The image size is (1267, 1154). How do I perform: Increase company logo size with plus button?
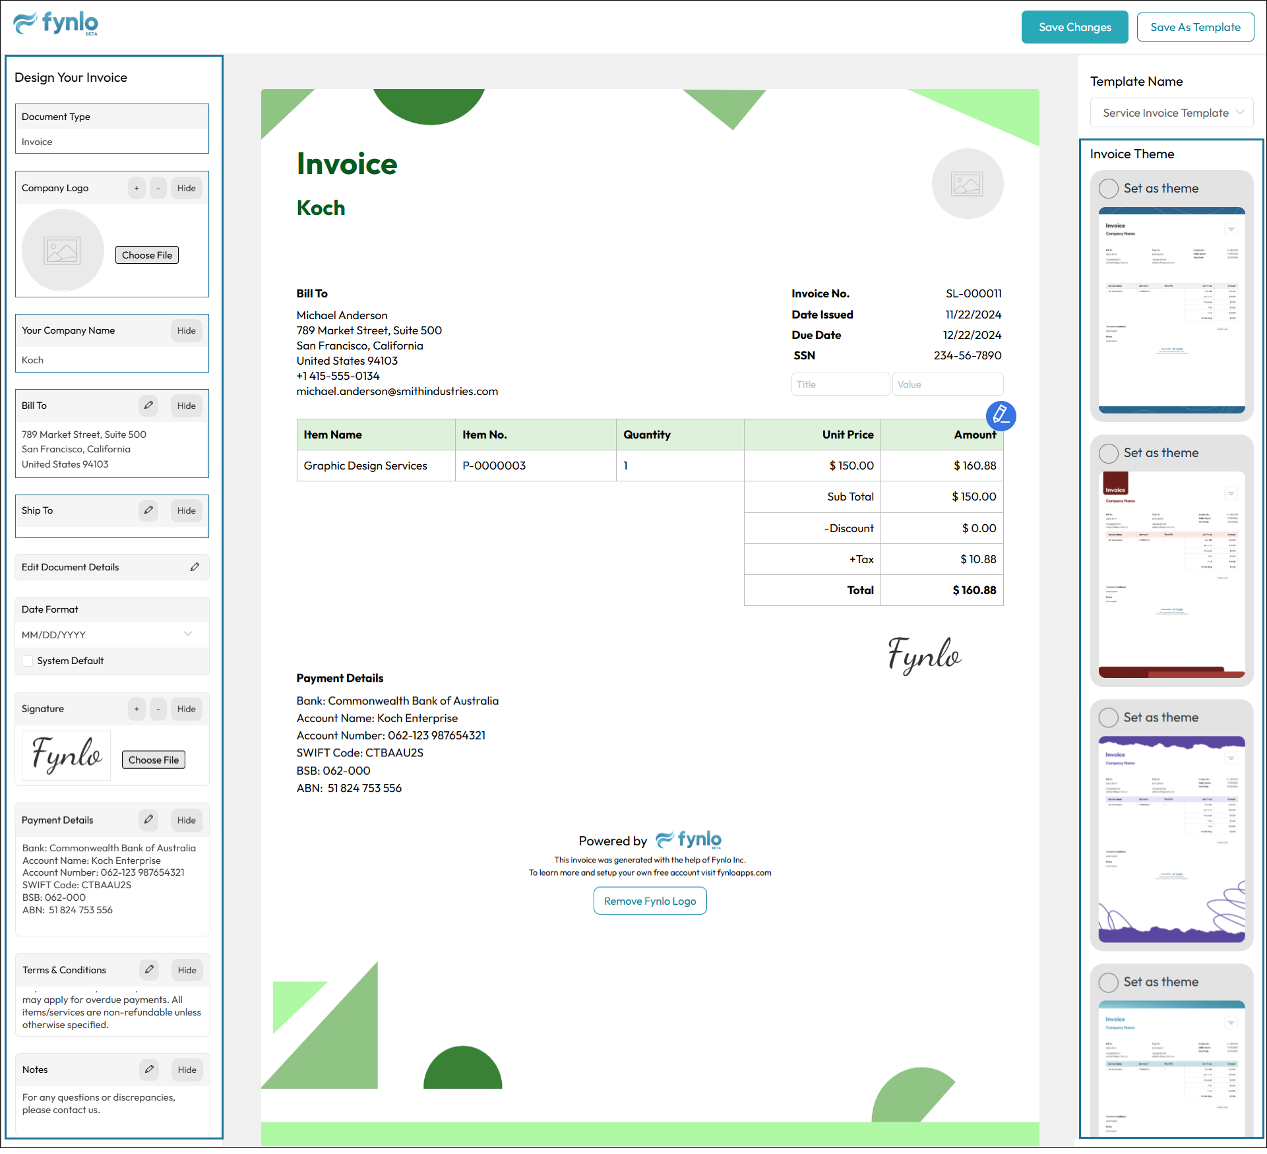(x=137, y=188)
